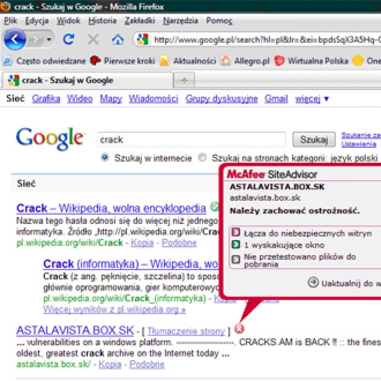Open a new tab with the plus button
This screenshot has height=381, width=381.
[x=184, y=80]
